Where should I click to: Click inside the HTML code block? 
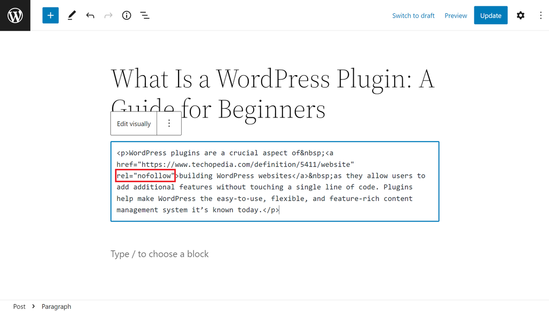274,198
